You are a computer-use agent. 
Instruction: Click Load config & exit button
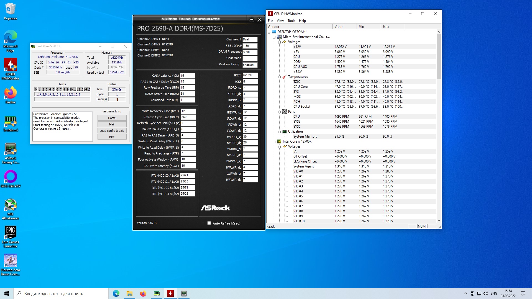pos(112,131)
